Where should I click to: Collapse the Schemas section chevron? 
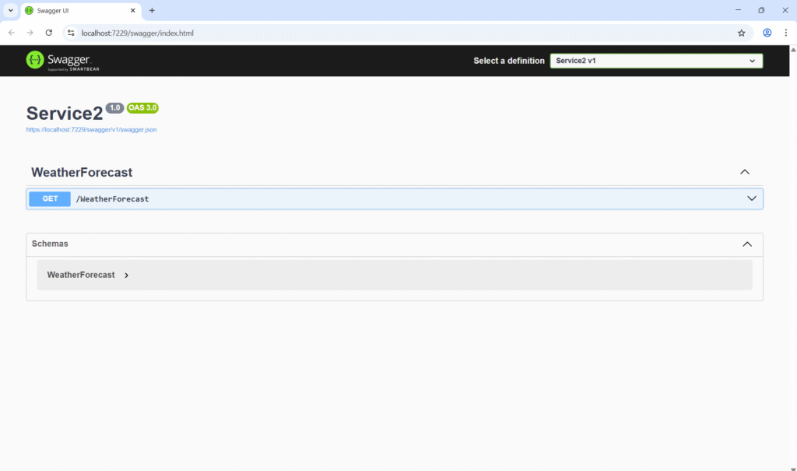[746, 244]
